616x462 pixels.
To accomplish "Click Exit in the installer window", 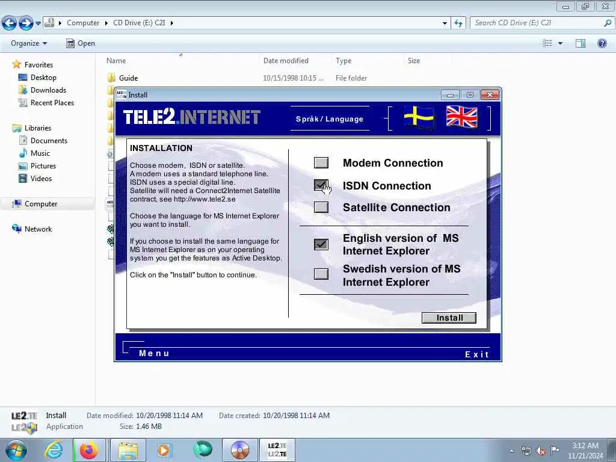I will 477,354.
